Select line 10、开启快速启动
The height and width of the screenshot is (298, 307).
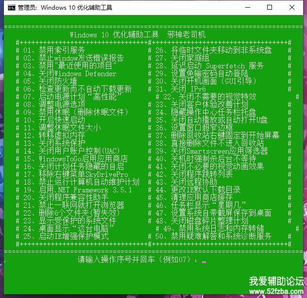click(x=54, y=120)
